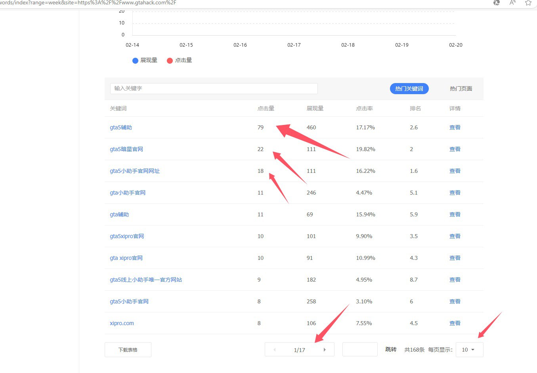Click the 246 impressions value
537x373 pixels.
point(311,193)
